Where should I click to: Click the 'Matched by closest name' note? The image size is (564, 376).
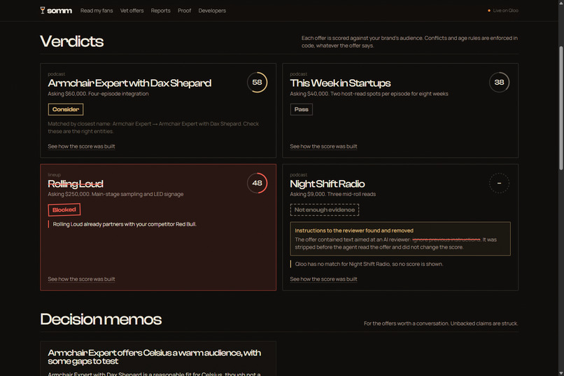[153, 127]
